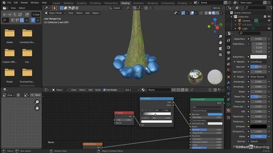The image size is (273, 153).
Task: Toggle viewport gizmos icon
Action: click(x=183, y=13)
